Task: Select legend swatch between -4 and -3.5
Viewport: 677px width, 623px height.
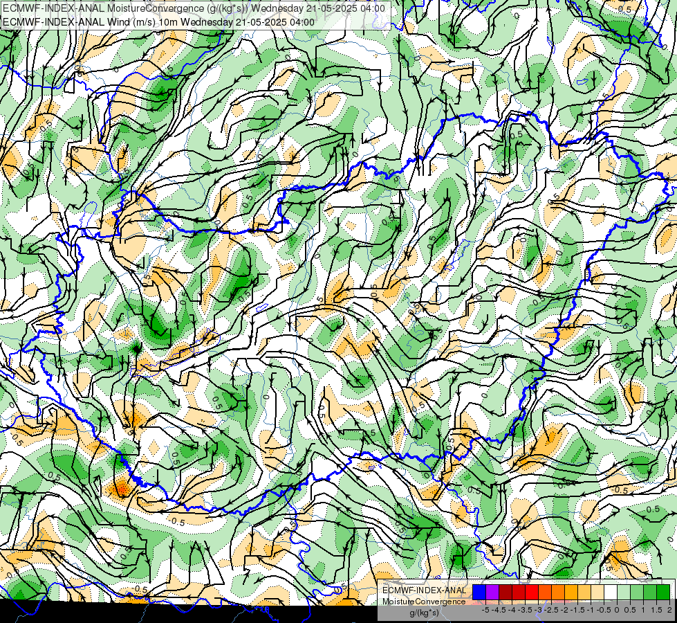Action: tap(519, 592)
